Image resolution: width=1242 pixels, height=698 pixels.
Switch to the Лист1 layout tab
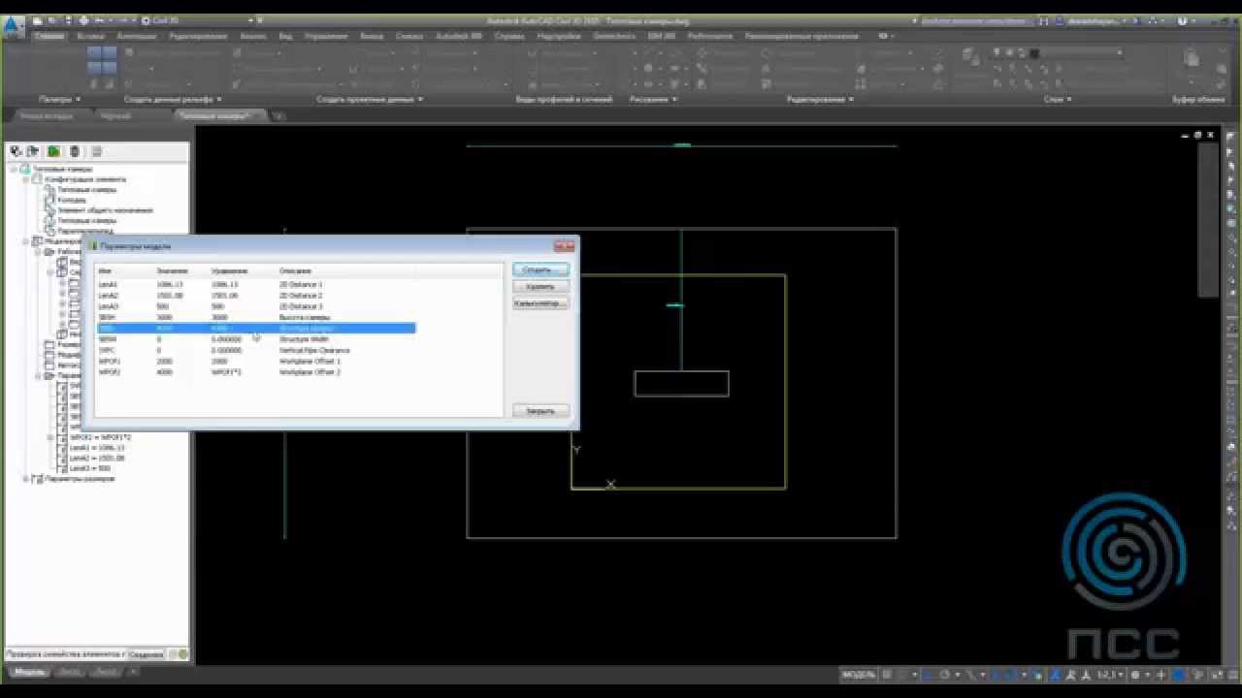[x=70, y=672]
